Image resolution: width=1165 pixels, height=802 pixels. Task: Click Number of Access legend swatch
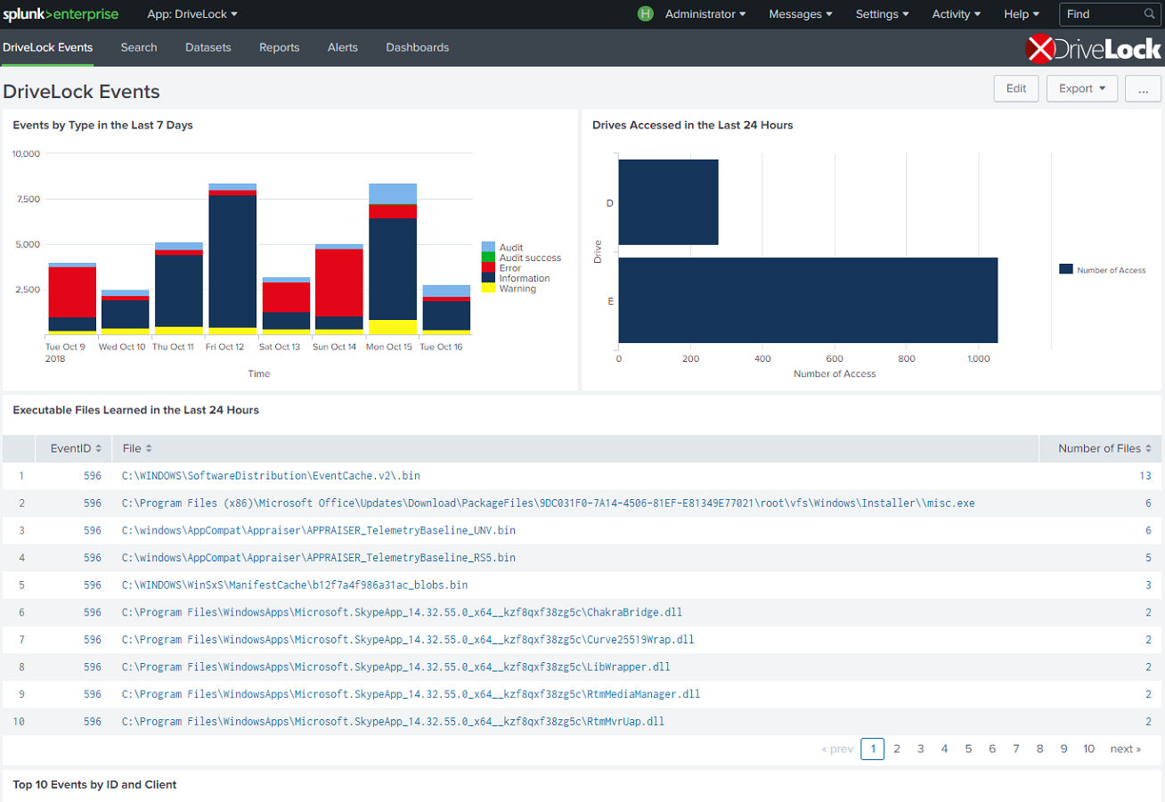(x=1066, y=269)
